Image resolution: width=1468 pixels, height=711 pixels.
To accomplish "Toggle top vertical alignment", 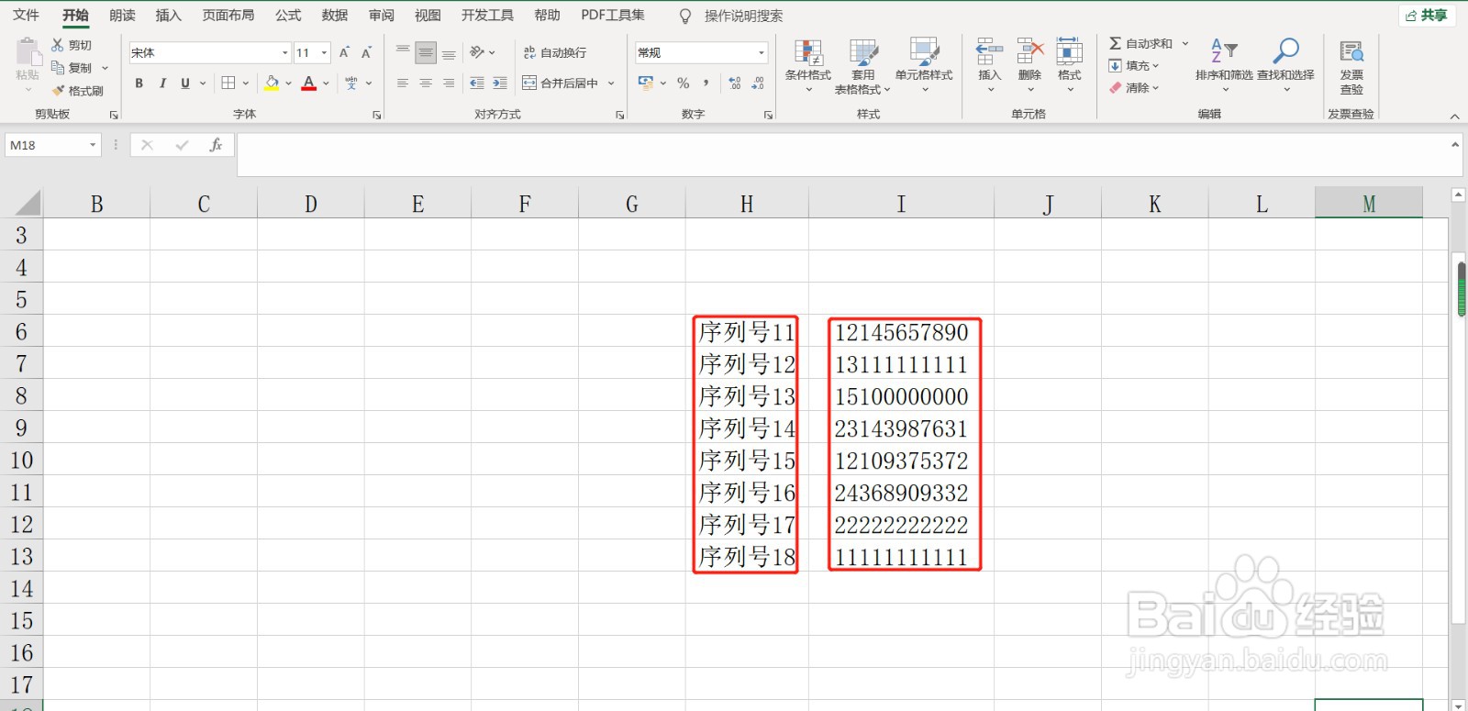I will (403, 52).
